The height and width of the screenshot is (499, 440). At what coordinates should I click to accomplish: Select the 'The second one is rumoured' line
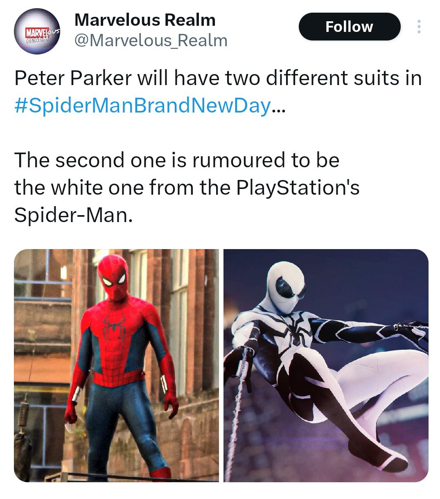pyautogui.click(x=177, y=160)
